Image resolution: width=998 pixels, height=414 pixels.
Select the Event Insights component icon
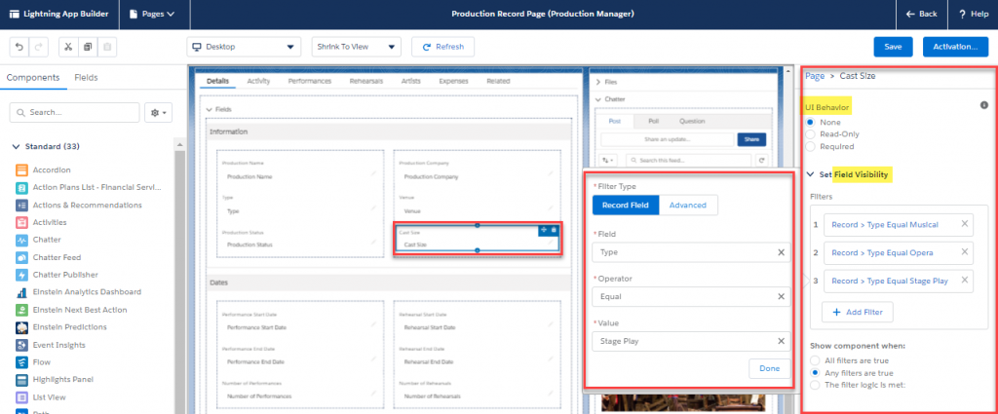[21, 345]
